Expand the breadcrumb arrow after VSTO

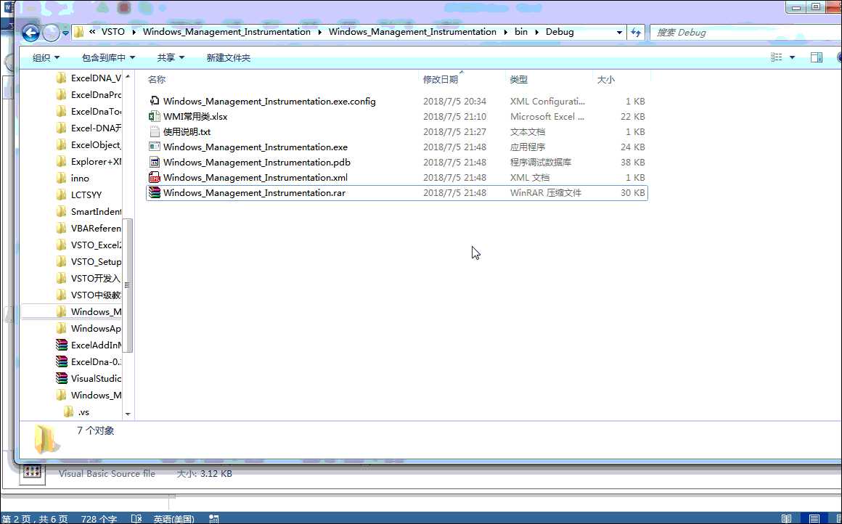pos(134,32)
